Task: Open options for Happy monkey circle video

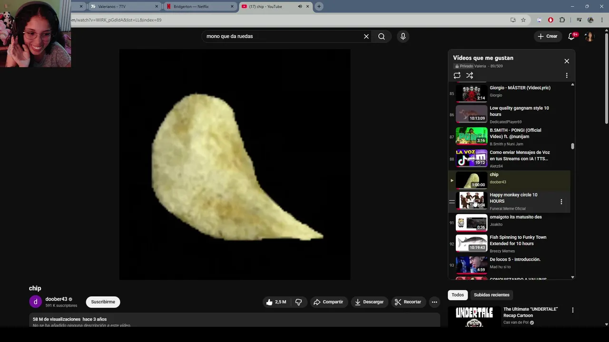Action: [x=561, y=202]
